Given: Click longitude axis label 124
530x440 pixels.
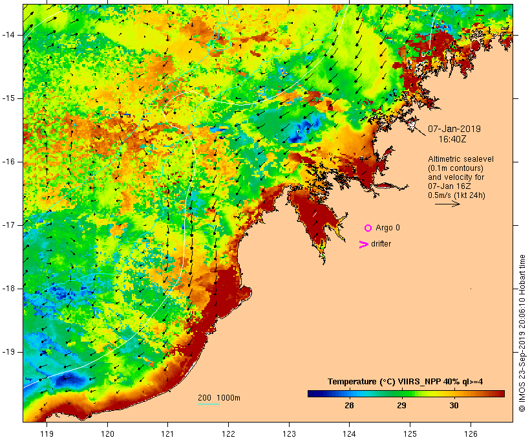Looking at the screenshot, I should click(349, 434).
